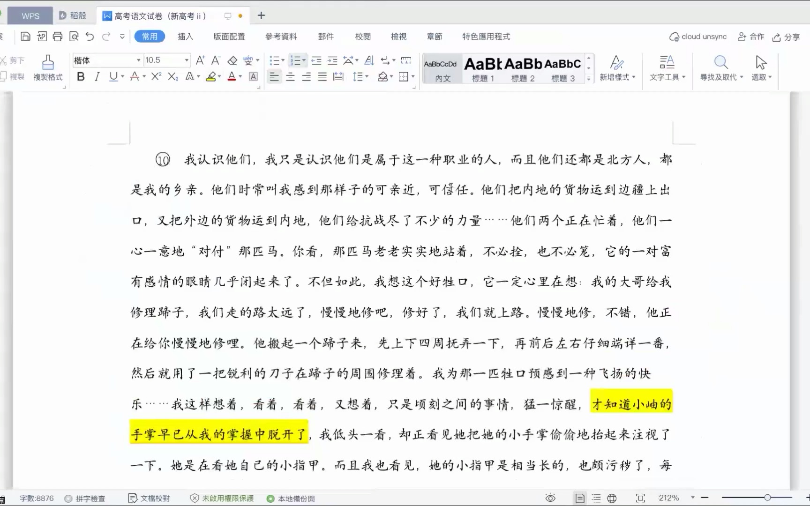Open 尋找及取代 find and replace
810x506 pixels.
click(721, 68)
